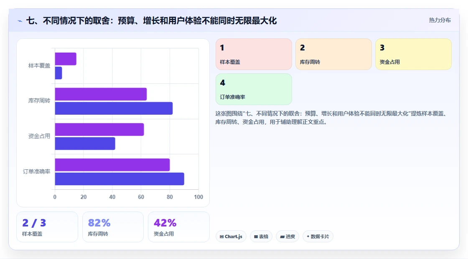Click the blue 库存周转 bar
The height and width of the screenshot is (259, 468).
[x=114, y=108]
